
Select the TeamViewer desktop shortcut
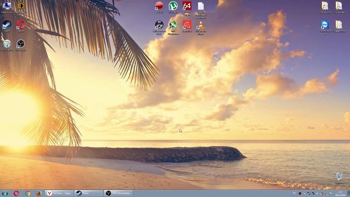325,27
